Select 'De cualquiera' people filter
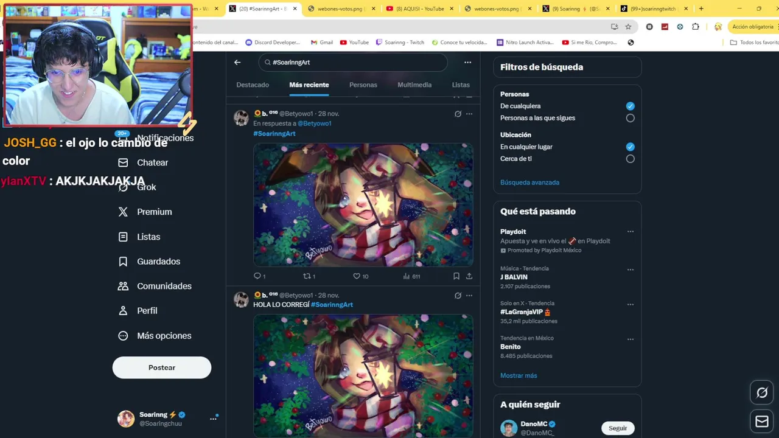Viewport: 779px width, 438px height. click(630, 106)
